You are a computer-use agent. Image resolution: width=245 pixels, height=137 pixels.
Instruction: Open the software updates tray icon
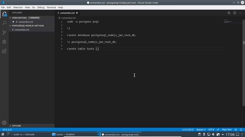pos(218,134)
